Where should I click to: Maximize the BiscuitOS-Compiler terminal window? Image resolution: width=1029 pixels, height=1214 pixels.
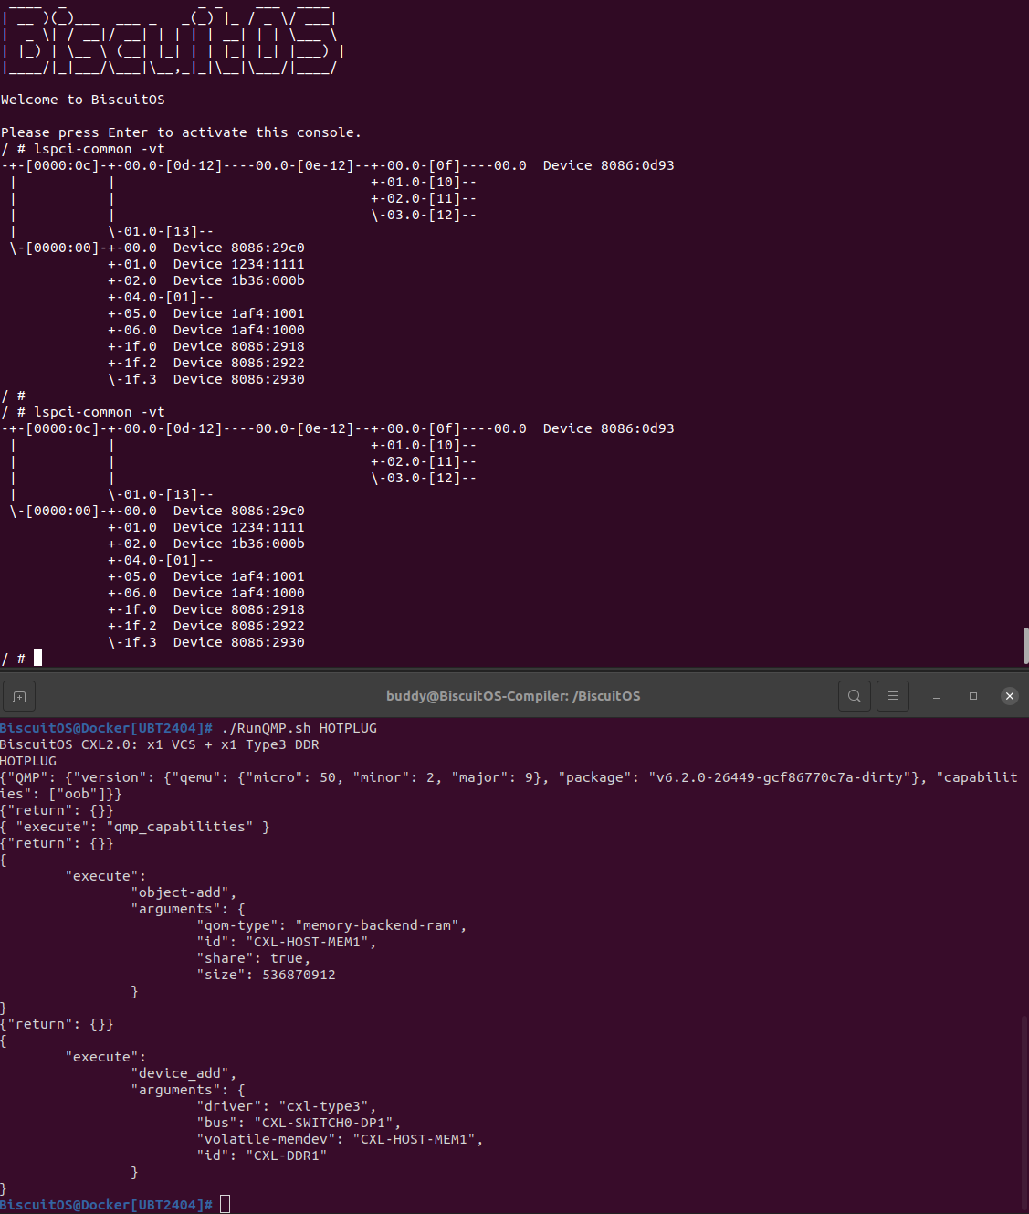(x=973, y=696)
